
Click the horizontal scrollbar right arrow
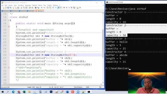[x=101, y=84]
